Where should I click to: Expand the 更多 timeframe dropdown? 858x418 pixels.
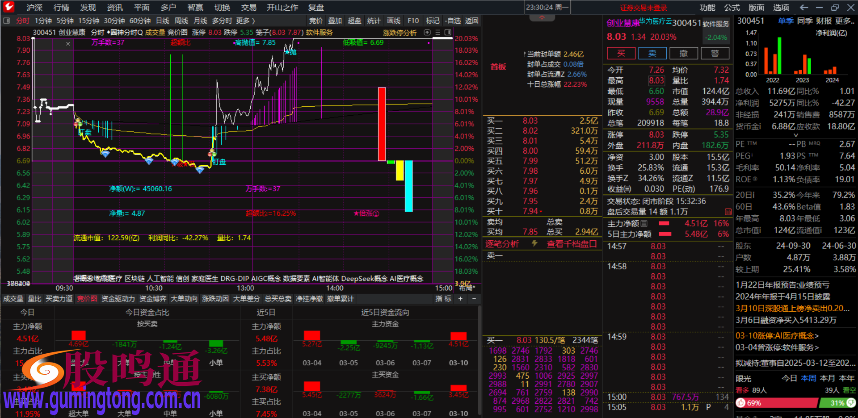coord(245,21)
